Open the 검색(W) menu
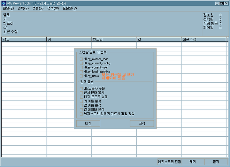This screenshot has height=167, width=230. (53, 8)
